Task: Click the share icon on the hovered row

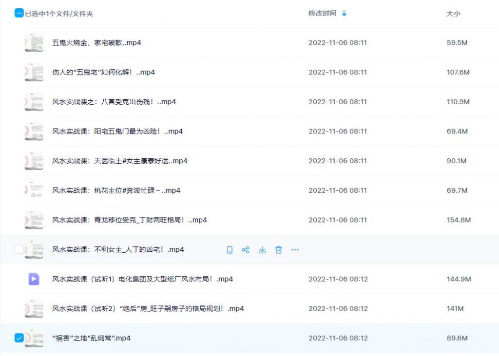Action: (x=246, y=250)
